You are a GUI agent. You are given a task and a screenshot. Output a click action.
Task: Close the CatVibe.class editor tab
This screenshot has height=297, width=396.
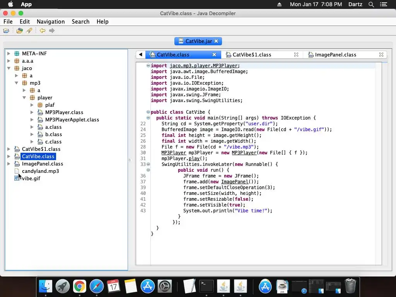click(x=214, y=55)
